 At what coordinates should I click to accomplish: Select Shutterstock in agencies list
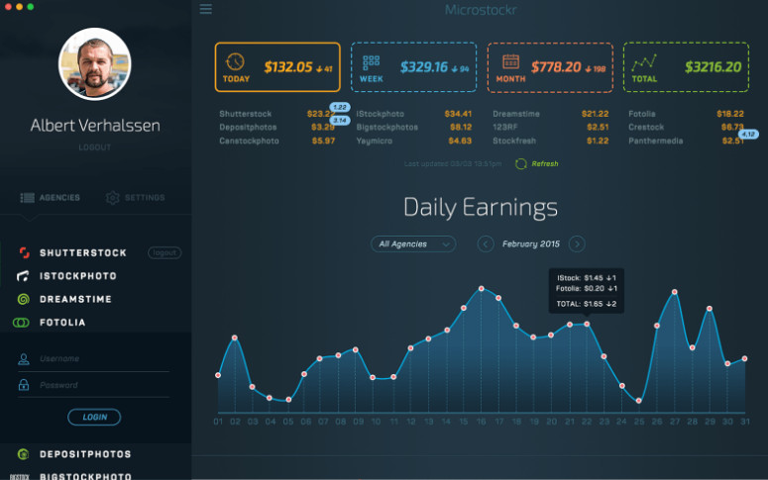[83, 253]
